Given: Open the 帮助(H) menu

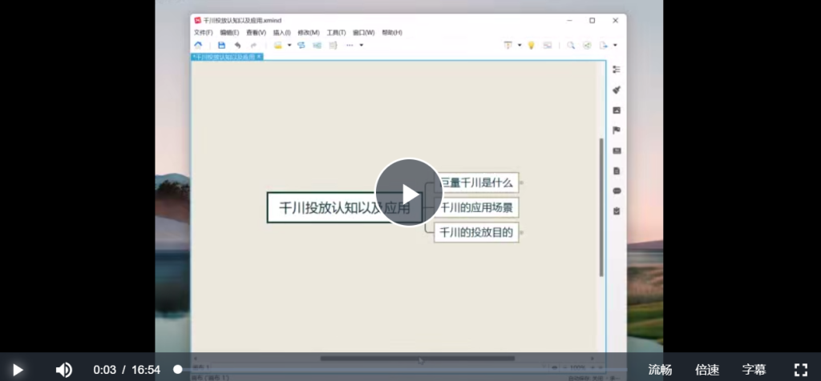Looking at the screenshot, I should tap(391, 32).
